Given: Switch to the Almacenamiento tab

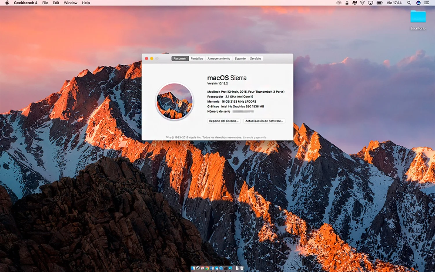Looking at the screenshot, I should coord(219,58).
